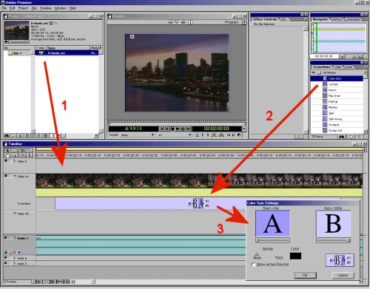Click the Spin Away transition icon
This screenshot has width=370, height=289.
[x=325, y=119]
